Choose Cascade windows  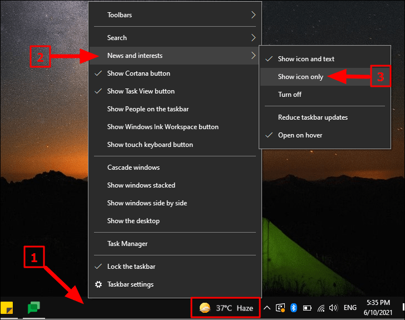(x=175, y=168)
